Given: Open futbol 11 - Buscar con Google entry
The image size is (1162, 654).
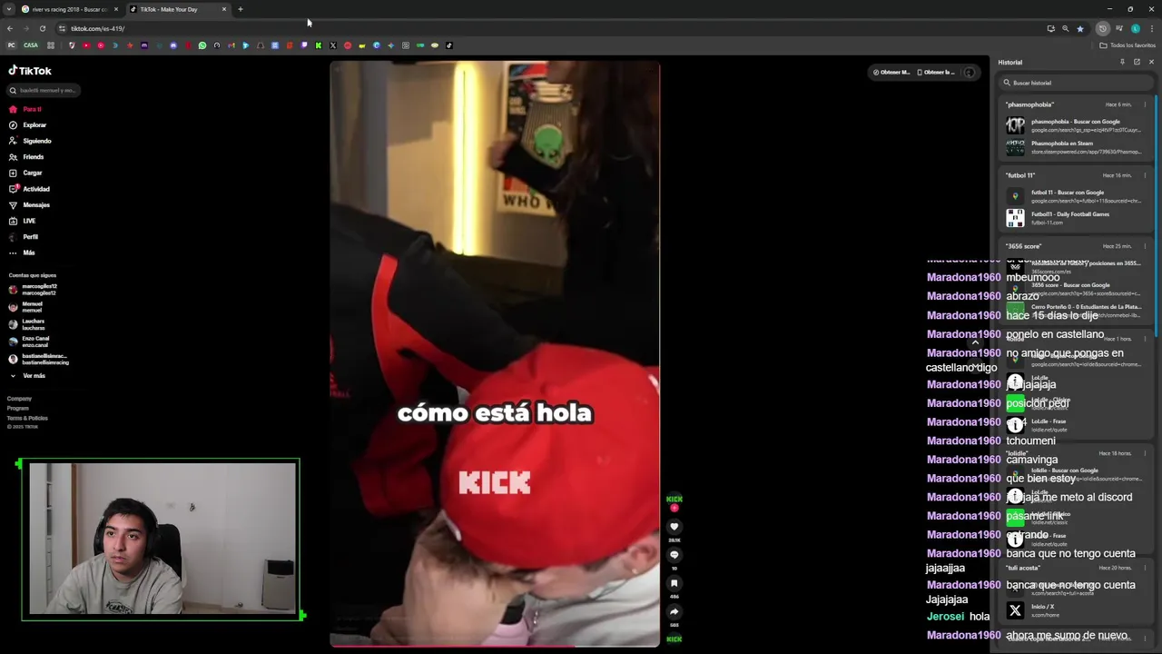Looking at the screenshot, I should point(1075,196).
